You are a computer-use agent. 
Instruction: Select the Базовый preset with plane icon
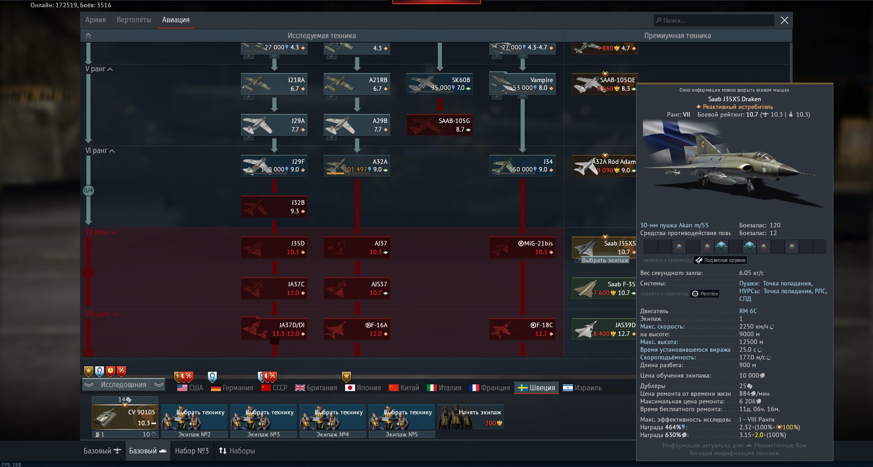point(102,451)
